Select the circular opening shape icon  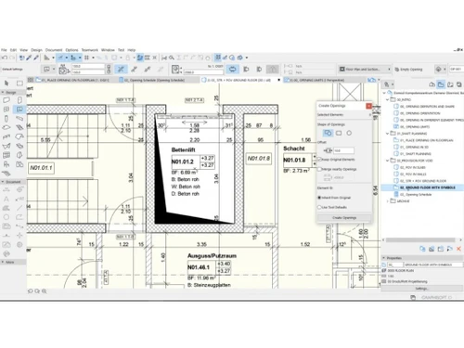[x=349, y=133]
